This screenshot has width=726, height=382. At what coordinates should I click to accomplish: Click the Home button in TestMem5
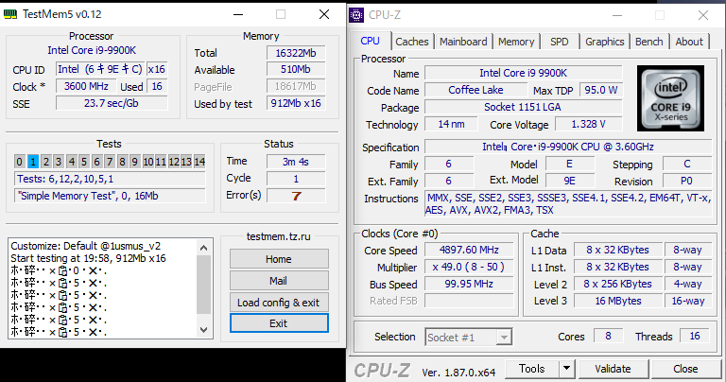279,259
